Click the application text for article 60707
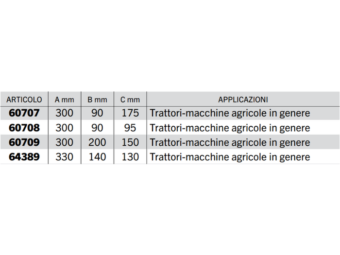Screen dimensions: 340x255 tap(230, 114)
